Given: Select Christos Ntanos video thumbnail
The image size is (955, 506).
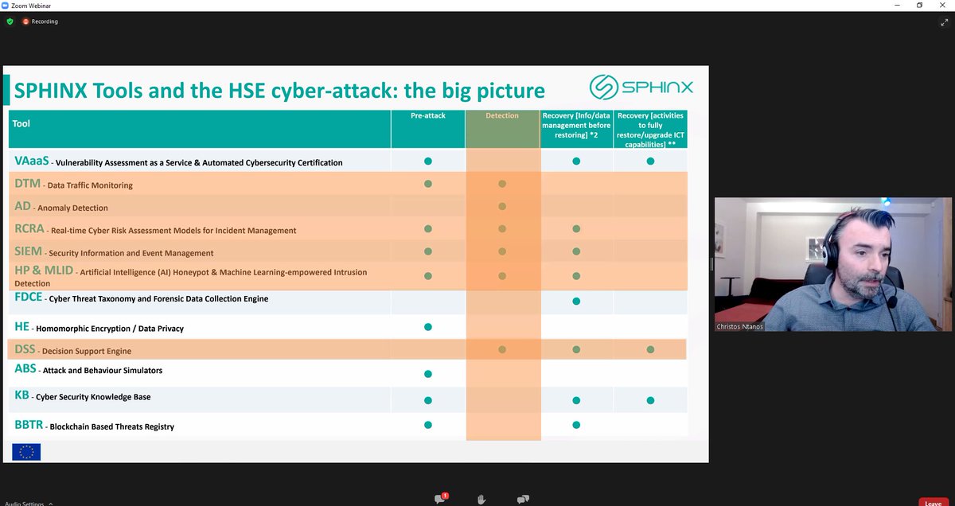Looking at the screenshot, I should 832,264.
